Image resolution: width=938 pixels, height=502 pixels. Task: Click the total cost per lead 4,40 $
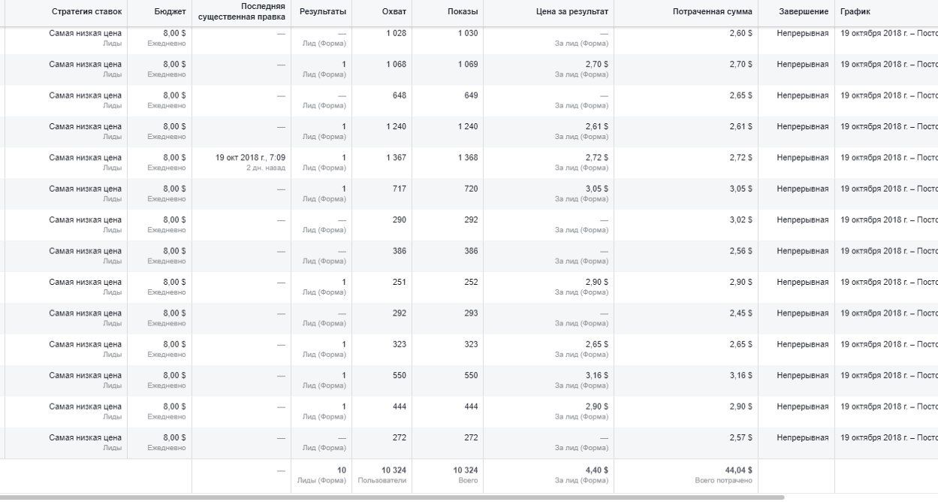(597, 470)
